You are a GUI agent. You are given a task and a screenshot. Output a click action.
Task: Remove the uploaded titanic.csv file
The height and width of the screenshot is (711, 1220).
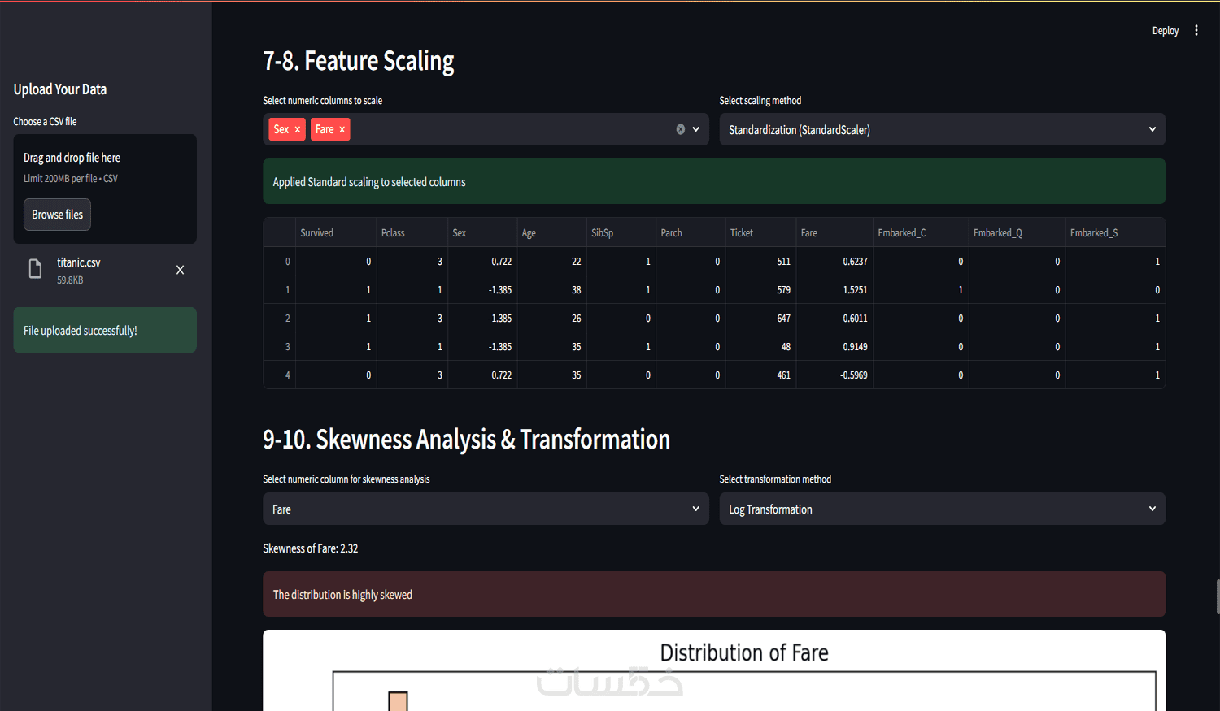[x=180, y=270]
